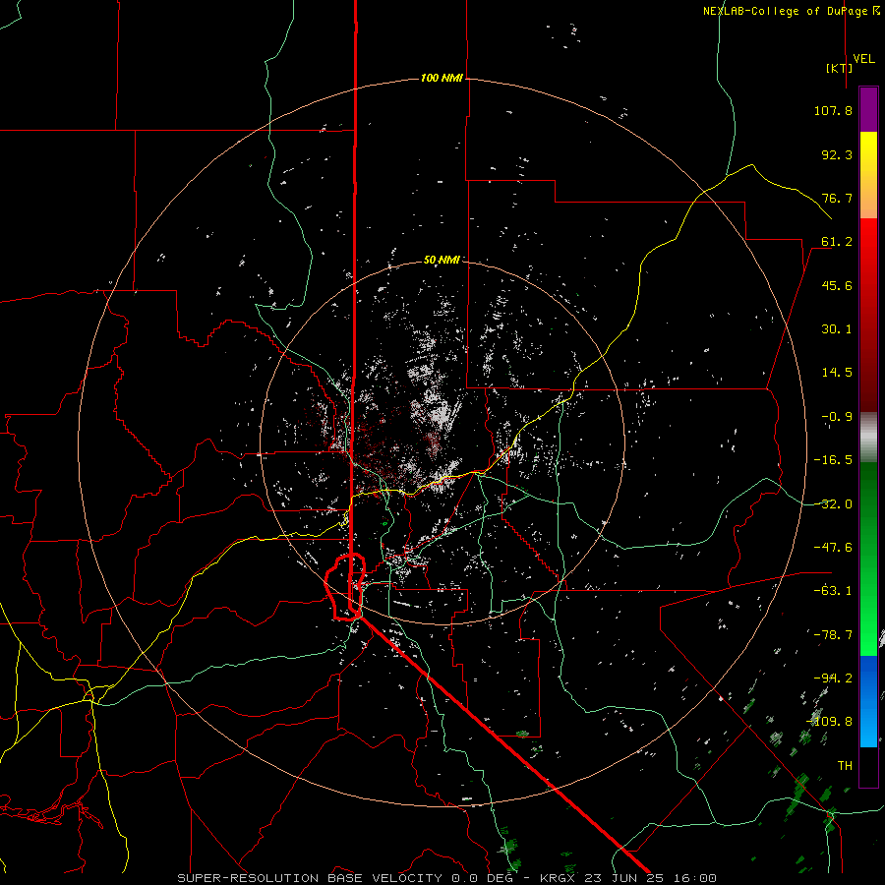
Task: Click the -78.7 velocity scale value
Action: coord(833,635)
